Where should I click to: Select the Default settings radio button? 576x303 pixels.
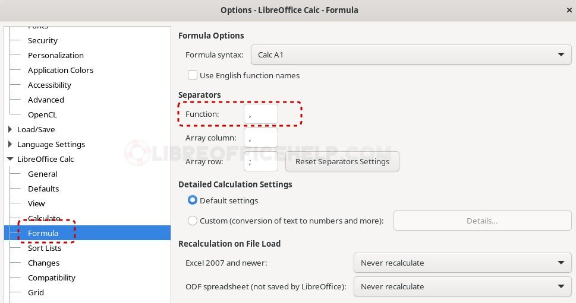click(x=193, y=200)
